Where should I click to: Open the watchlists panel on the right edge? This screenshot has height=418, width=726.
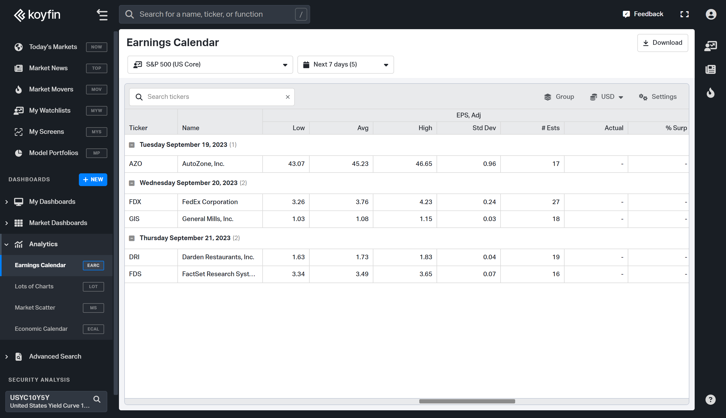pos(711,46)
